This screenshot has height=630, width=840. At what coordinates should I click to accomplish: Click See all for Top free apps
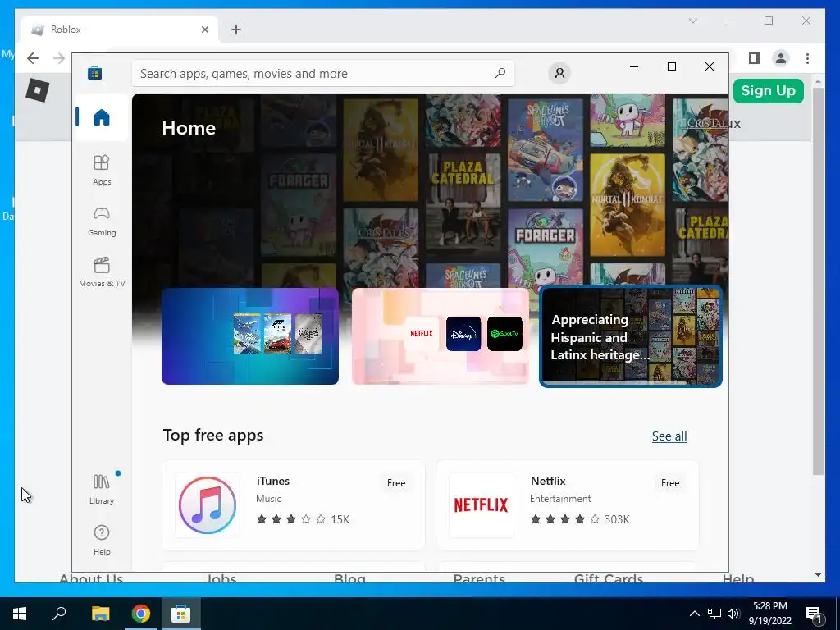point(669,436)
